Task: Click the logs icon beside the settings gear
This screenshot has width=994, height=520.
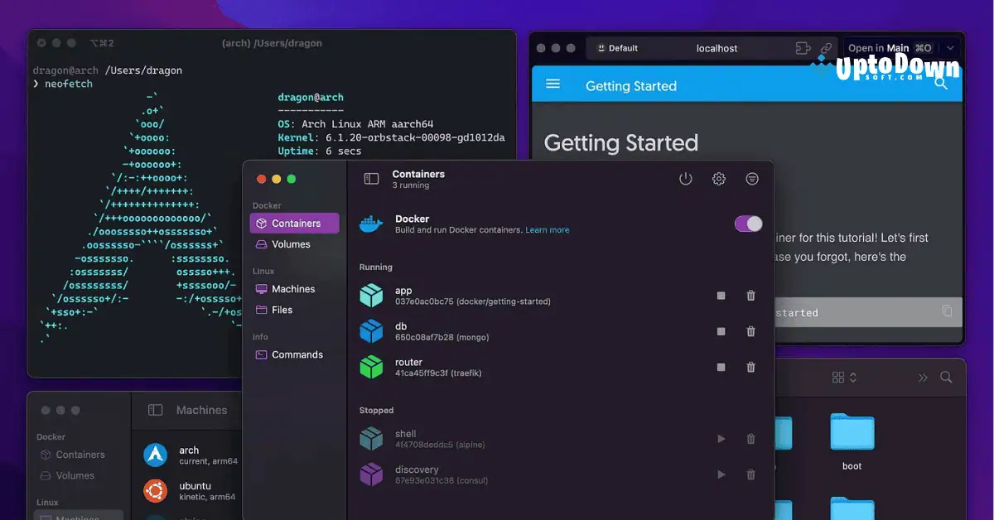Action: [751, 178]
